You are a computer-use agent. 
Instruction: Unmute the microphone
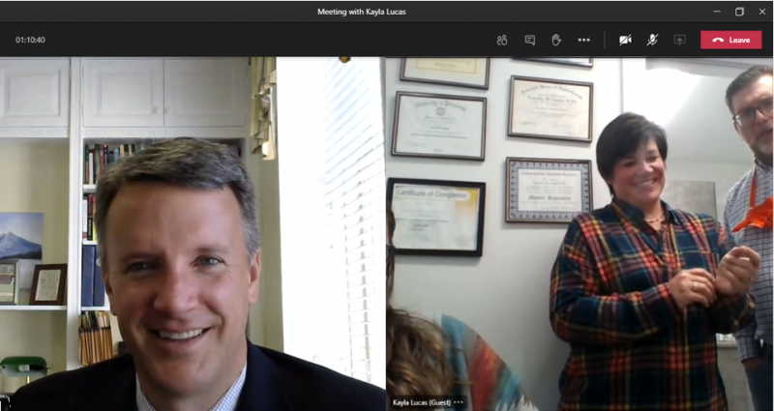[x=652, y=40]
